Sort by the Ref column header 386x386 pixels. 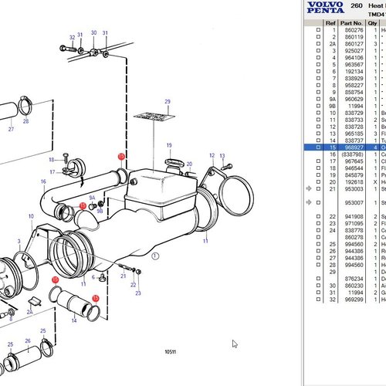330,23
